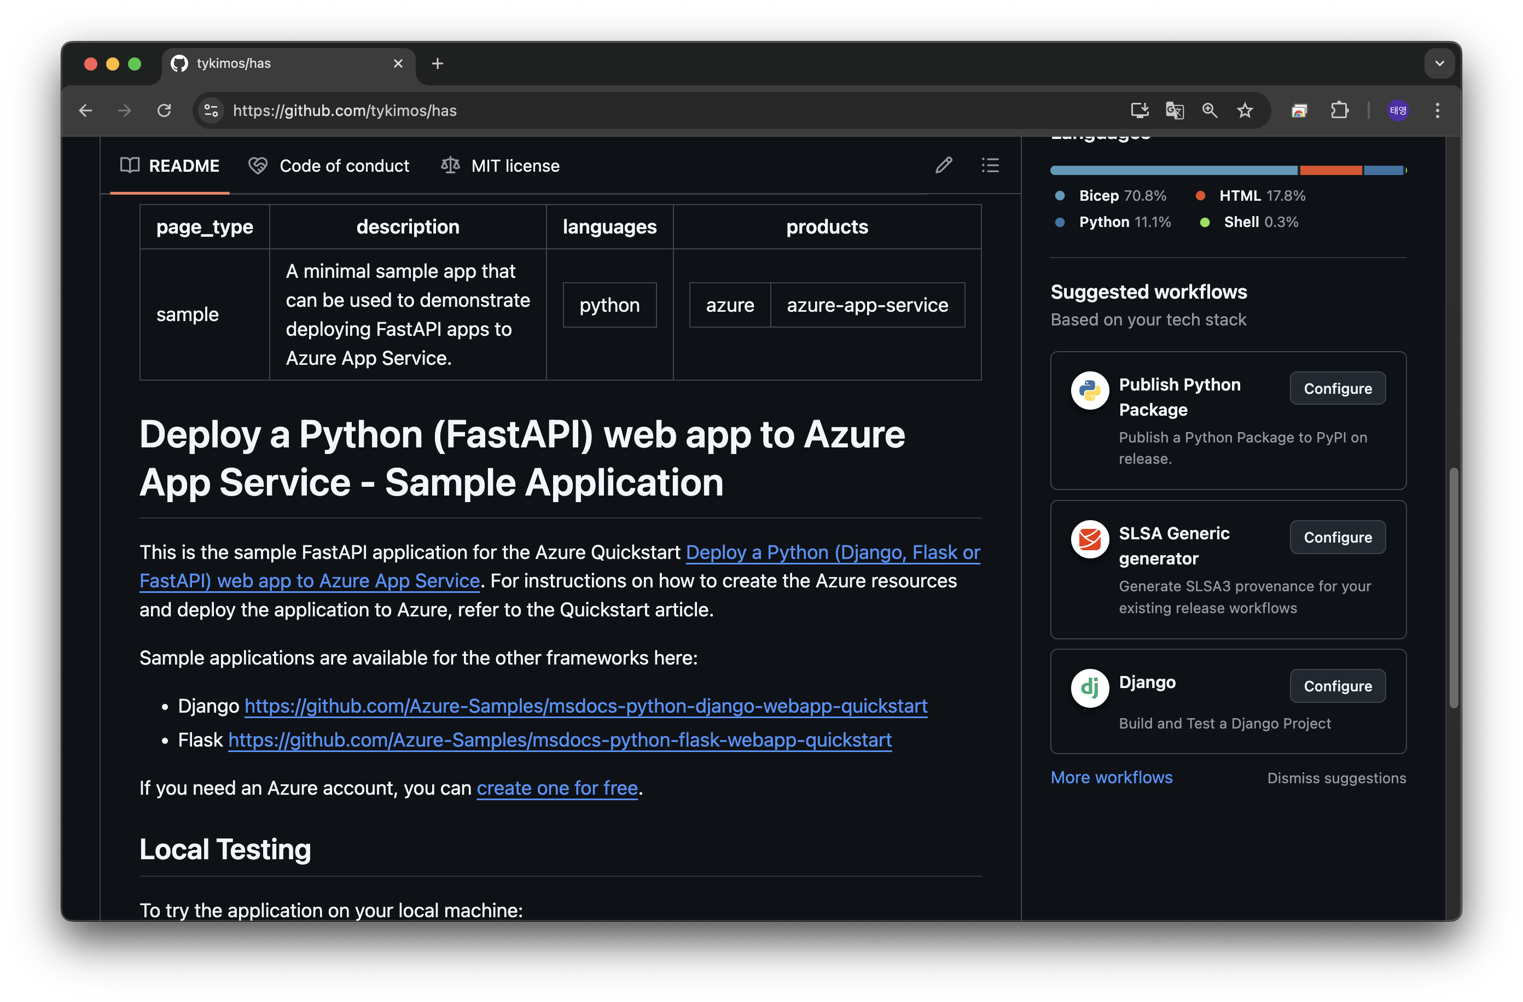Reload the page
Viewport: 1523px width, 1002px height.
(165, 110)
